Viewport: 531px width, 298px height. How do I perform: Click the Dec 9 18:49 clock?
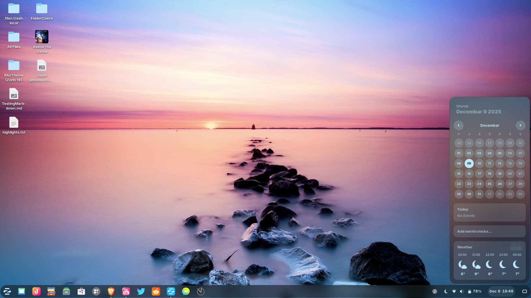501,291
